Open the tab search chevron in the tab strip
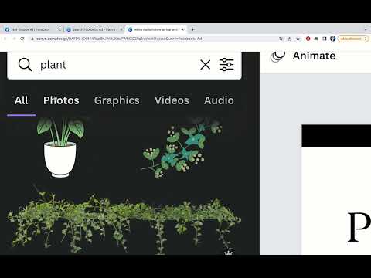 pyautogui.click(x=366, y=29)
